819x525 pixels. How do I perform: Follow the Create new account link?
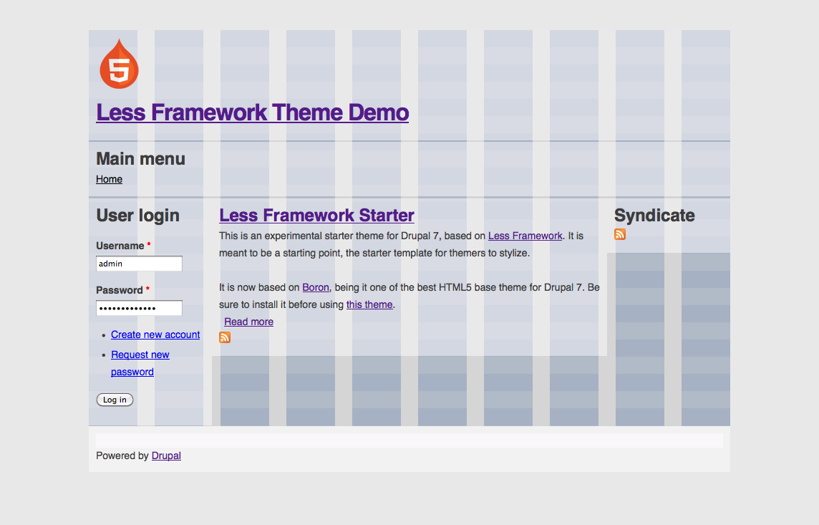tap(155, 334)
